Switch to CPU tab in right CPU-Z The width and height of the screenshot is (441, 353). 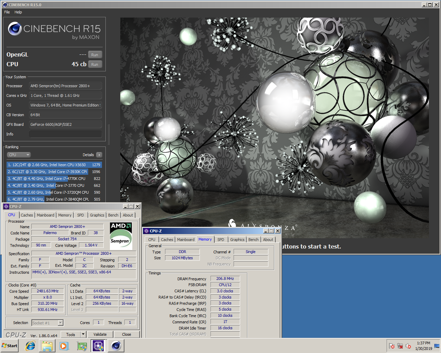tap(152, 240)
